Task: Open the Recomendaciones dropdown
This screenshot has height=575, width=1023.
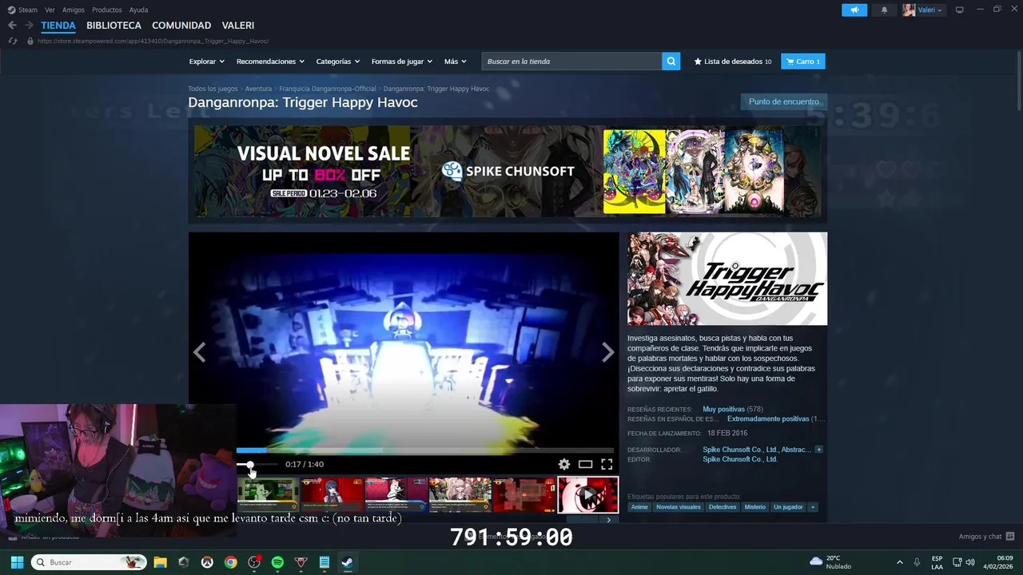Action: [x=270, y=61]
